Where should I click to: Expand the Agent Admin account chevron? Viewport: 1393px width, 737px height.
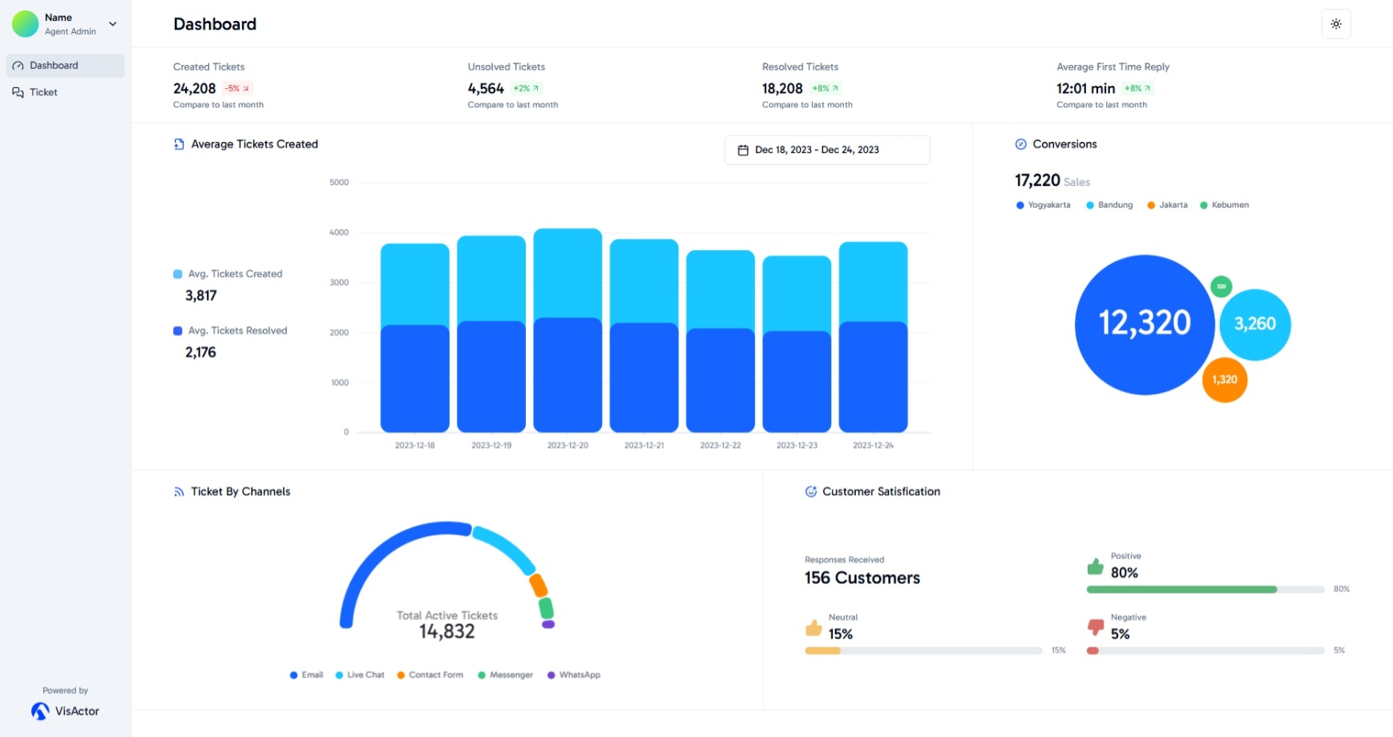coord(113,24)
